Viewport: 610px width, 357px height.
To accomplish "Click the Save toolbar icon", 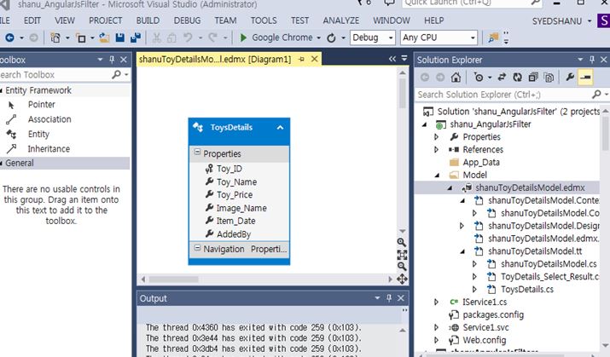I will tap(120, 37).
